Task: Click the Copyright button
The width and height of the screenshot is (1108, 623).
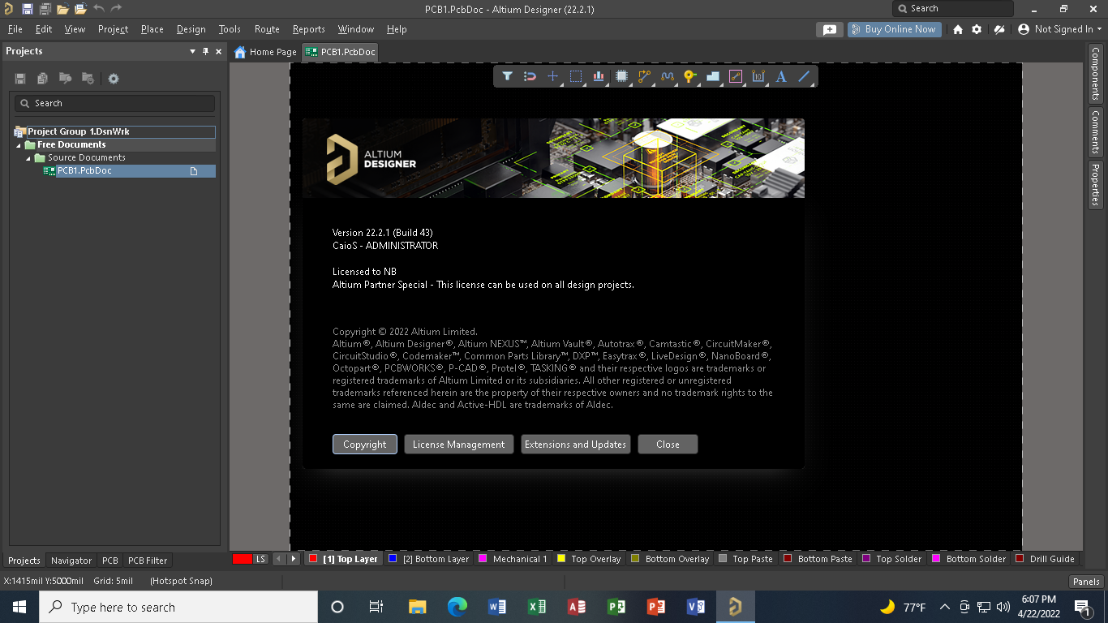Action: (x=365, y=445)
